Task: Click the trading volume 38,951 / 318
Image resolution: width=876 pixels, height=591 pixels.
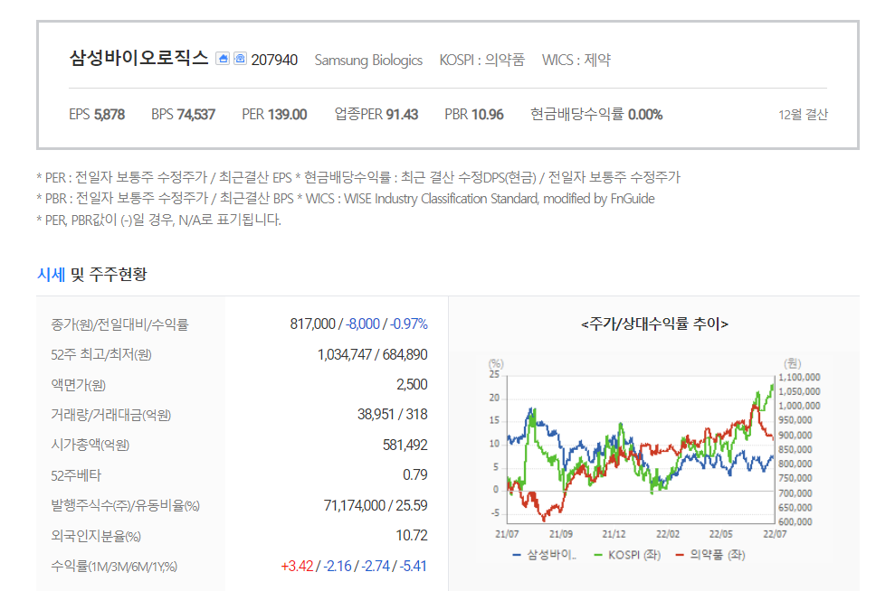Action: [x=392, y=414]
